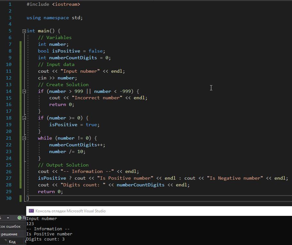The image size is (292, 245).
Task: Open the editor zoom level dropdown arrow
Action: pyautogui.click(x=8, y=218)
